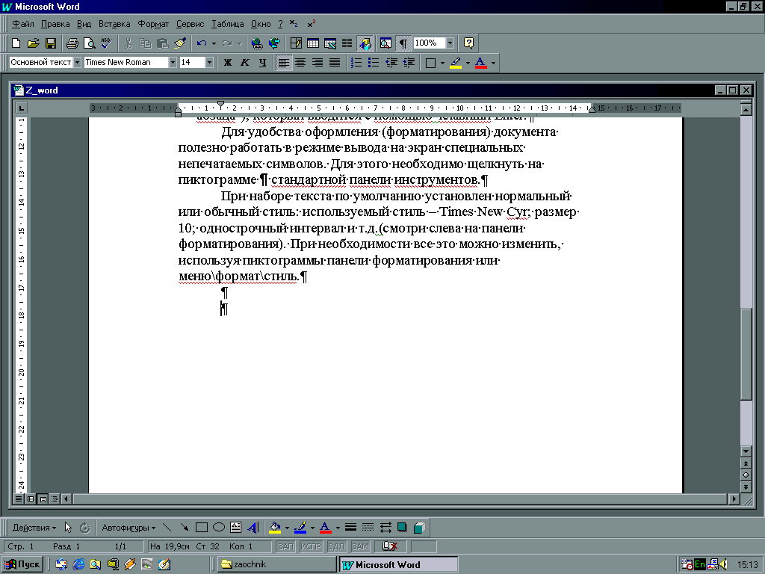Select the Rectangle drawing tool
Viewport: 765px width, 574px height.
click(x=201, y=527)
